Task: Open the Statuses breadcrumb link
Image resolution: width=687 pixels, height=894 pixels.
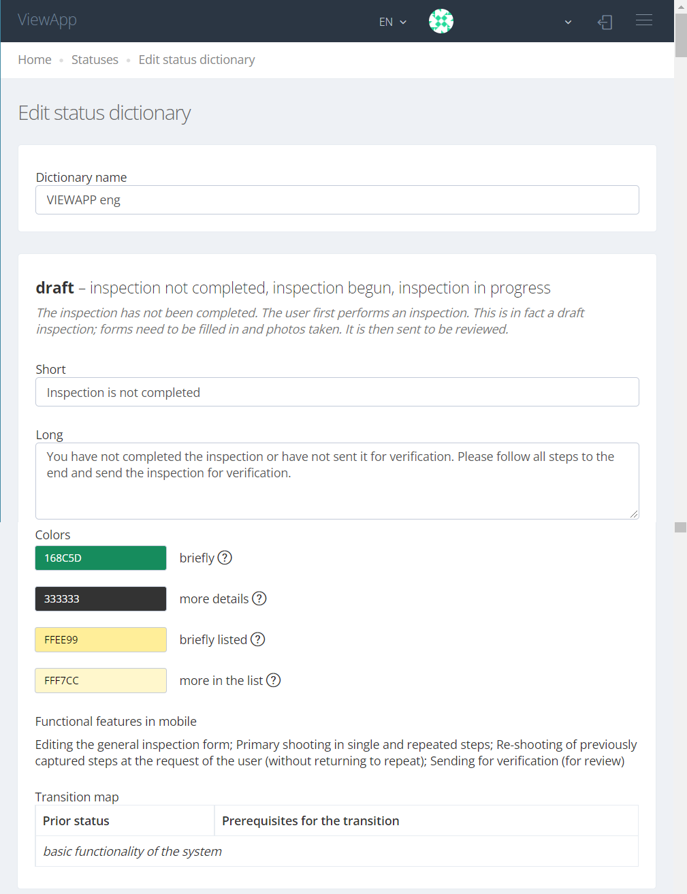Action: pos(95,60)
